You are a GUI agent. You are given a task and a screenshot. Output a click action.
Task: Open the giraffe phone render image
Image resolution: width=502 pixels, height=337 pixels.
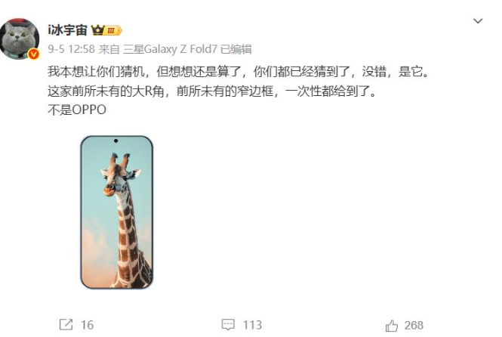[x=117, y=212]
